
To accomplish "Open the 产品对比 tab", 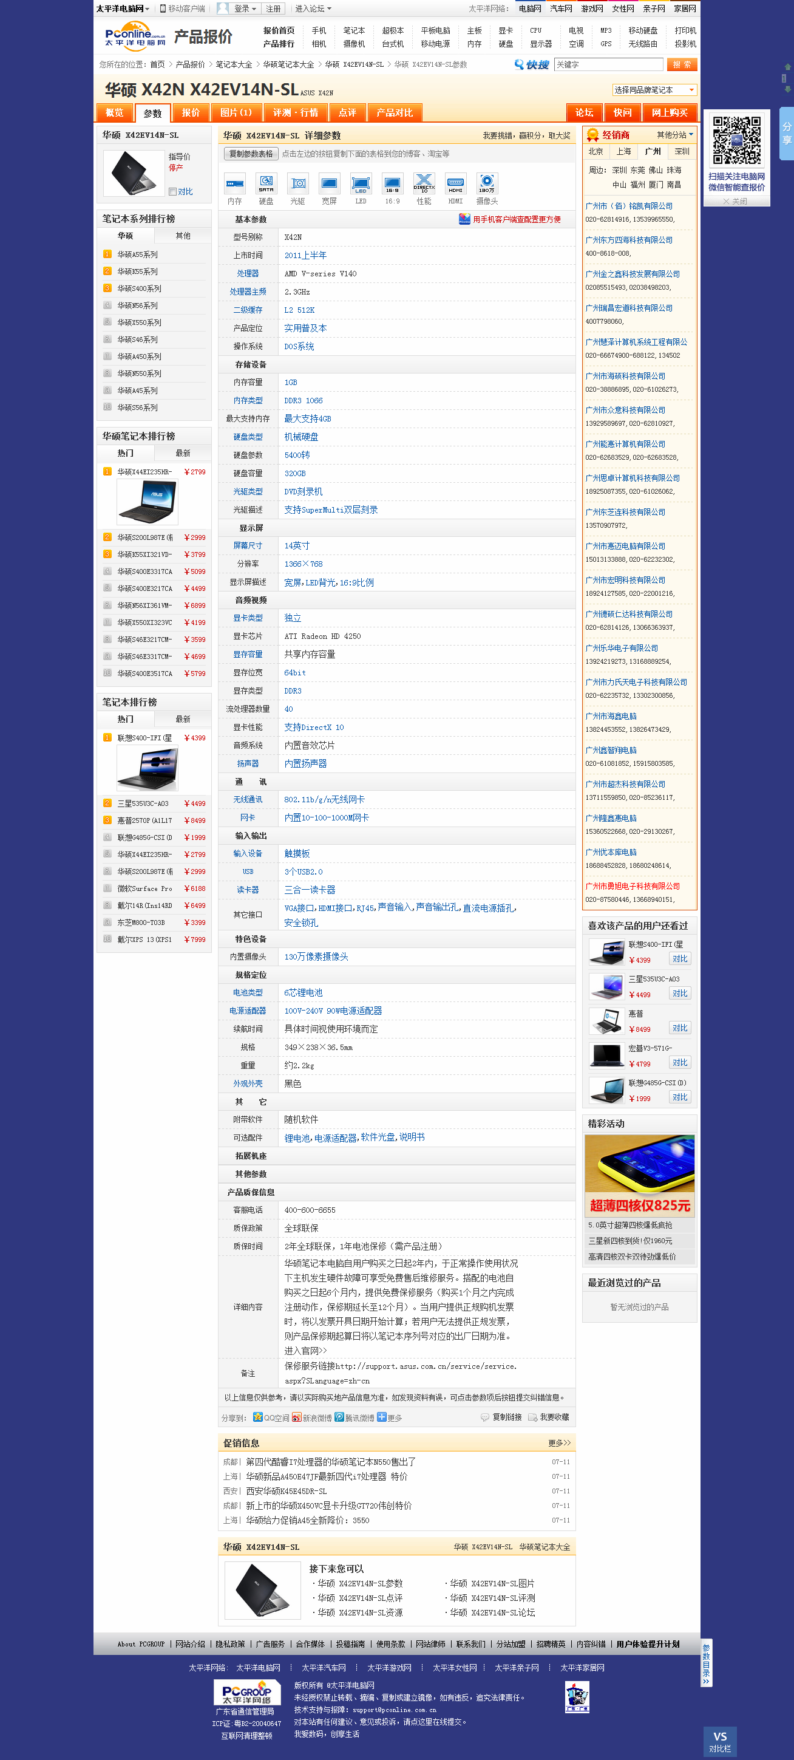I will 395,112.
